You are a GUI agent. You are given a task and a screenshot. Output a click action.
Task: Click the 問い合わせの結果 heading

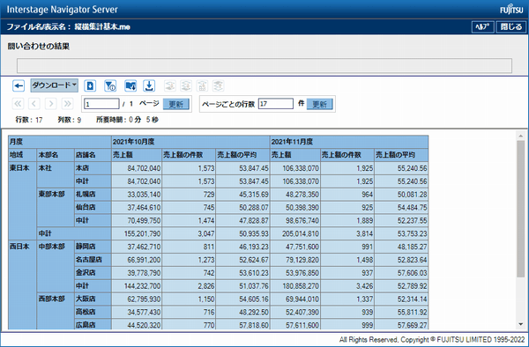(x=39, y=47)
